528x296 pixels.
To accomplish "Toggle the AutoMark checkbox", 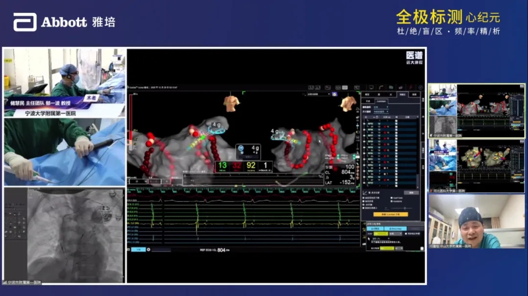I will 391,201.
